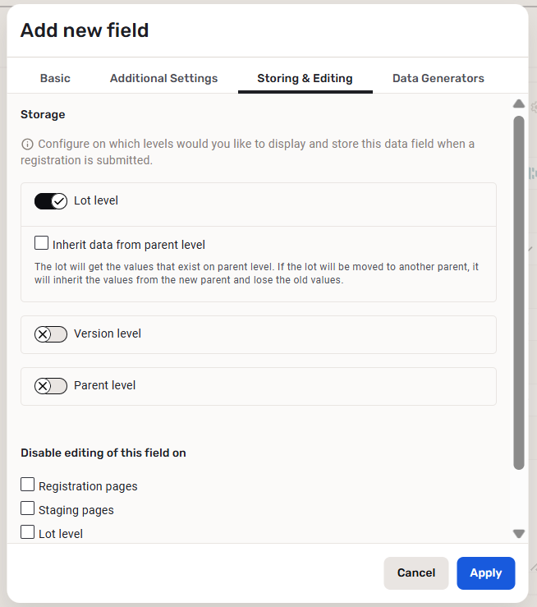Image resolution: width=537 pixels, height=607 pixels.
Task: Click the info icon beside the storage description
Action: click(x=27, y=145)
